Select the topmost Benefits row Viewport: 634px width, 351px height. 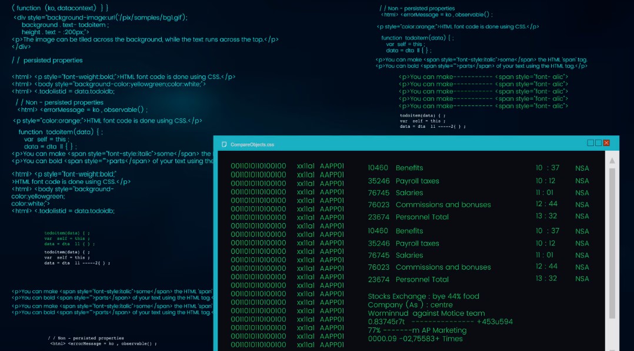coord(409,168)
